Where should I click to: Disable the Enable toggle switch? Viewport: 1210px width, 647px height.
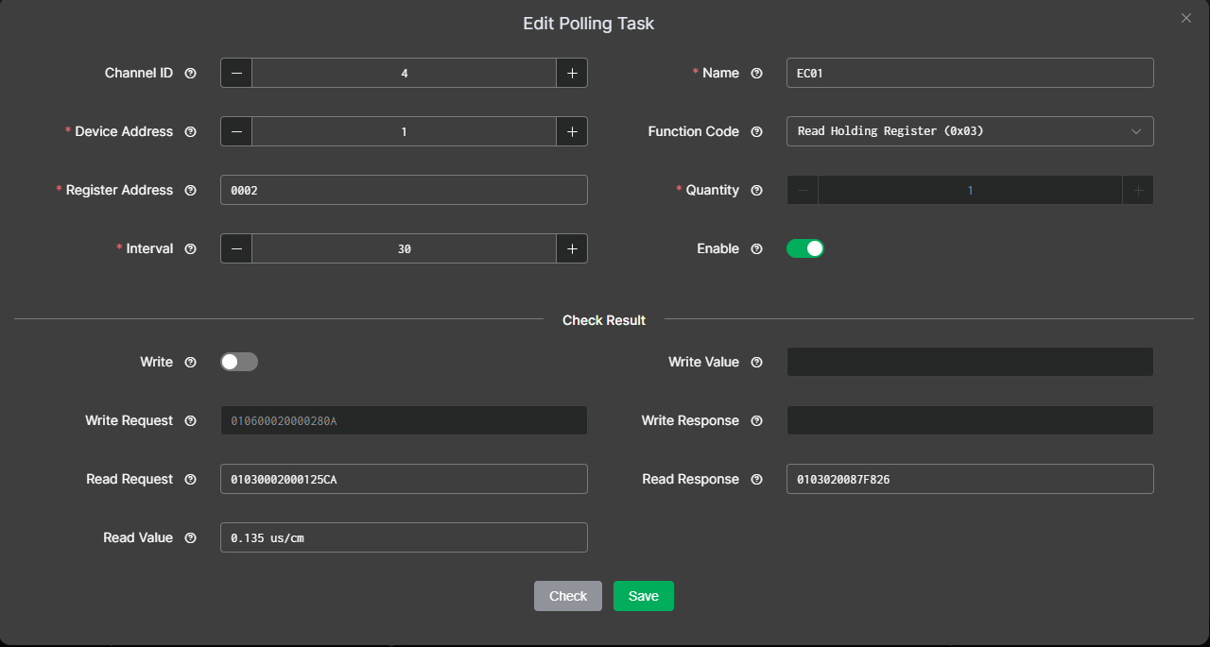point(805,248)
